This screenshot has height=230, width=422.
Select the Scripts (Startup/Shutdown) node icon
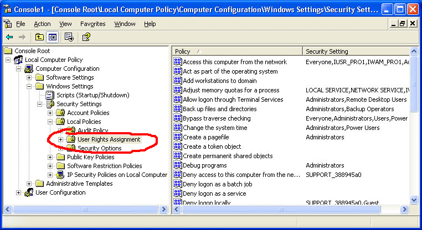point(50,95)
